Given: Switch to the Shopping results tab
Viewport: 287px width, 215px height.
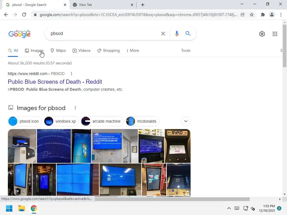Looking at the screenshot, I should 108,50.
